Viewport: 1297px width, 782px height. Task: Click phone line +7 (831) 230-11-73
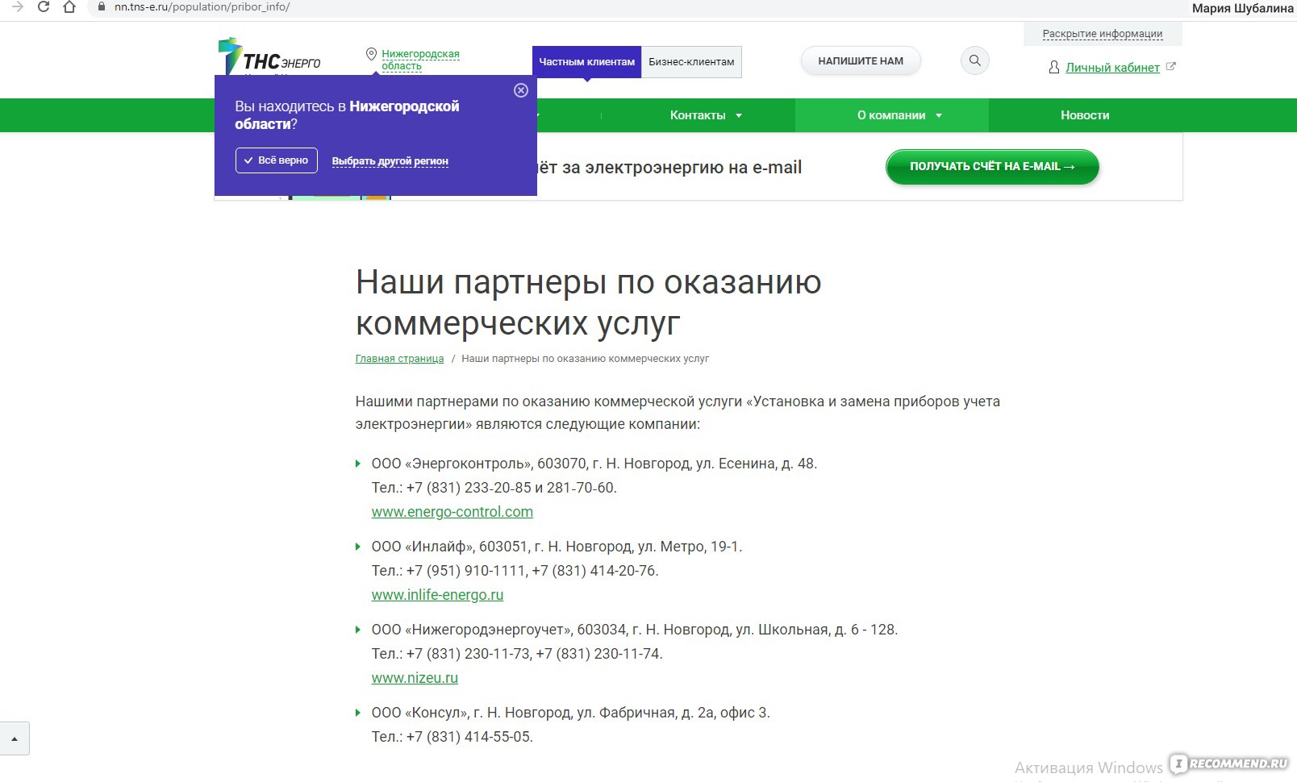(517, 654)
